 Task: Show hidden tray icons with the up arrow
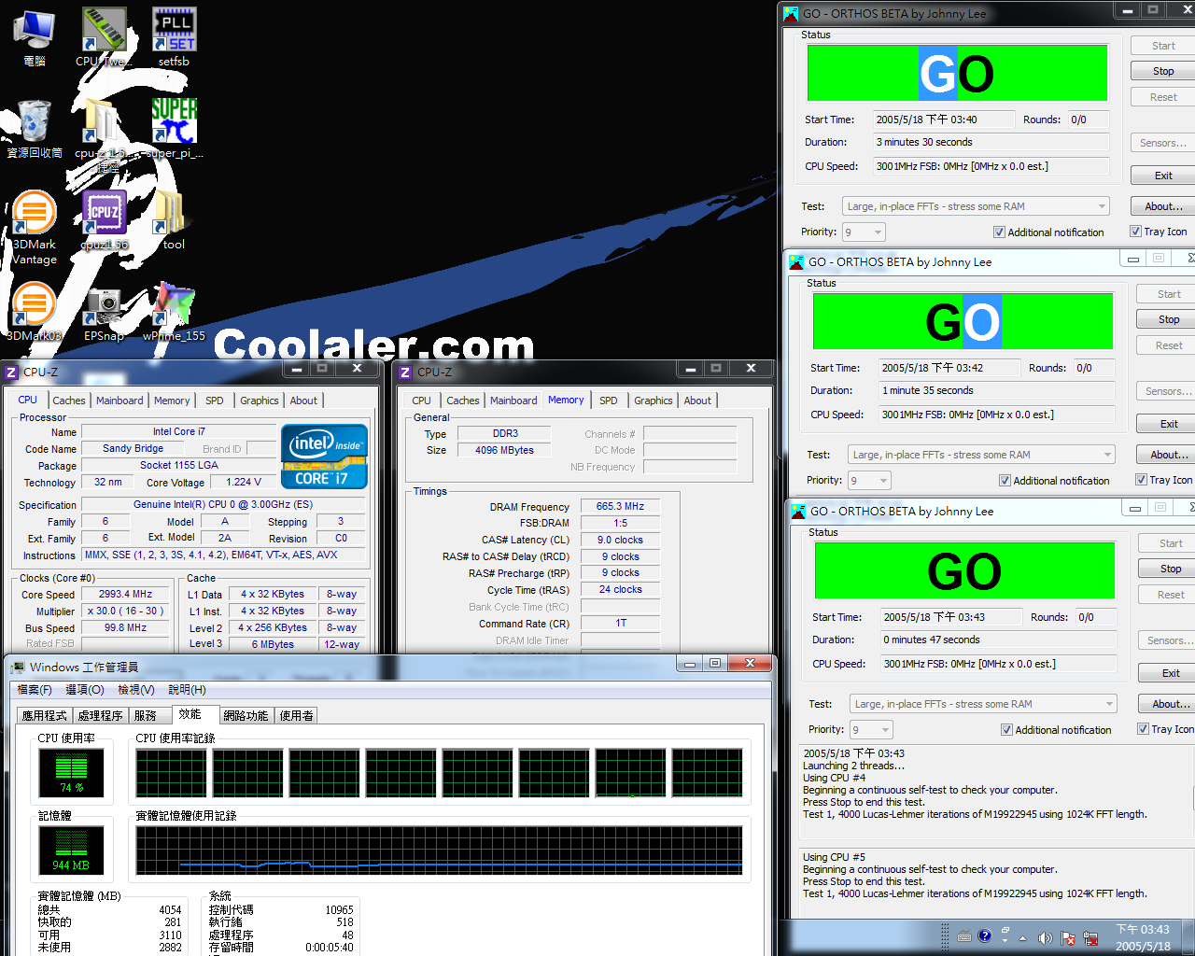click(1022, 938)
